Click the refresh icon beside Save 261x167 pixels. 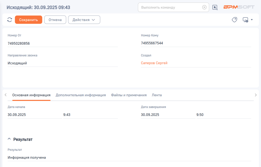(x=10, y=20)
